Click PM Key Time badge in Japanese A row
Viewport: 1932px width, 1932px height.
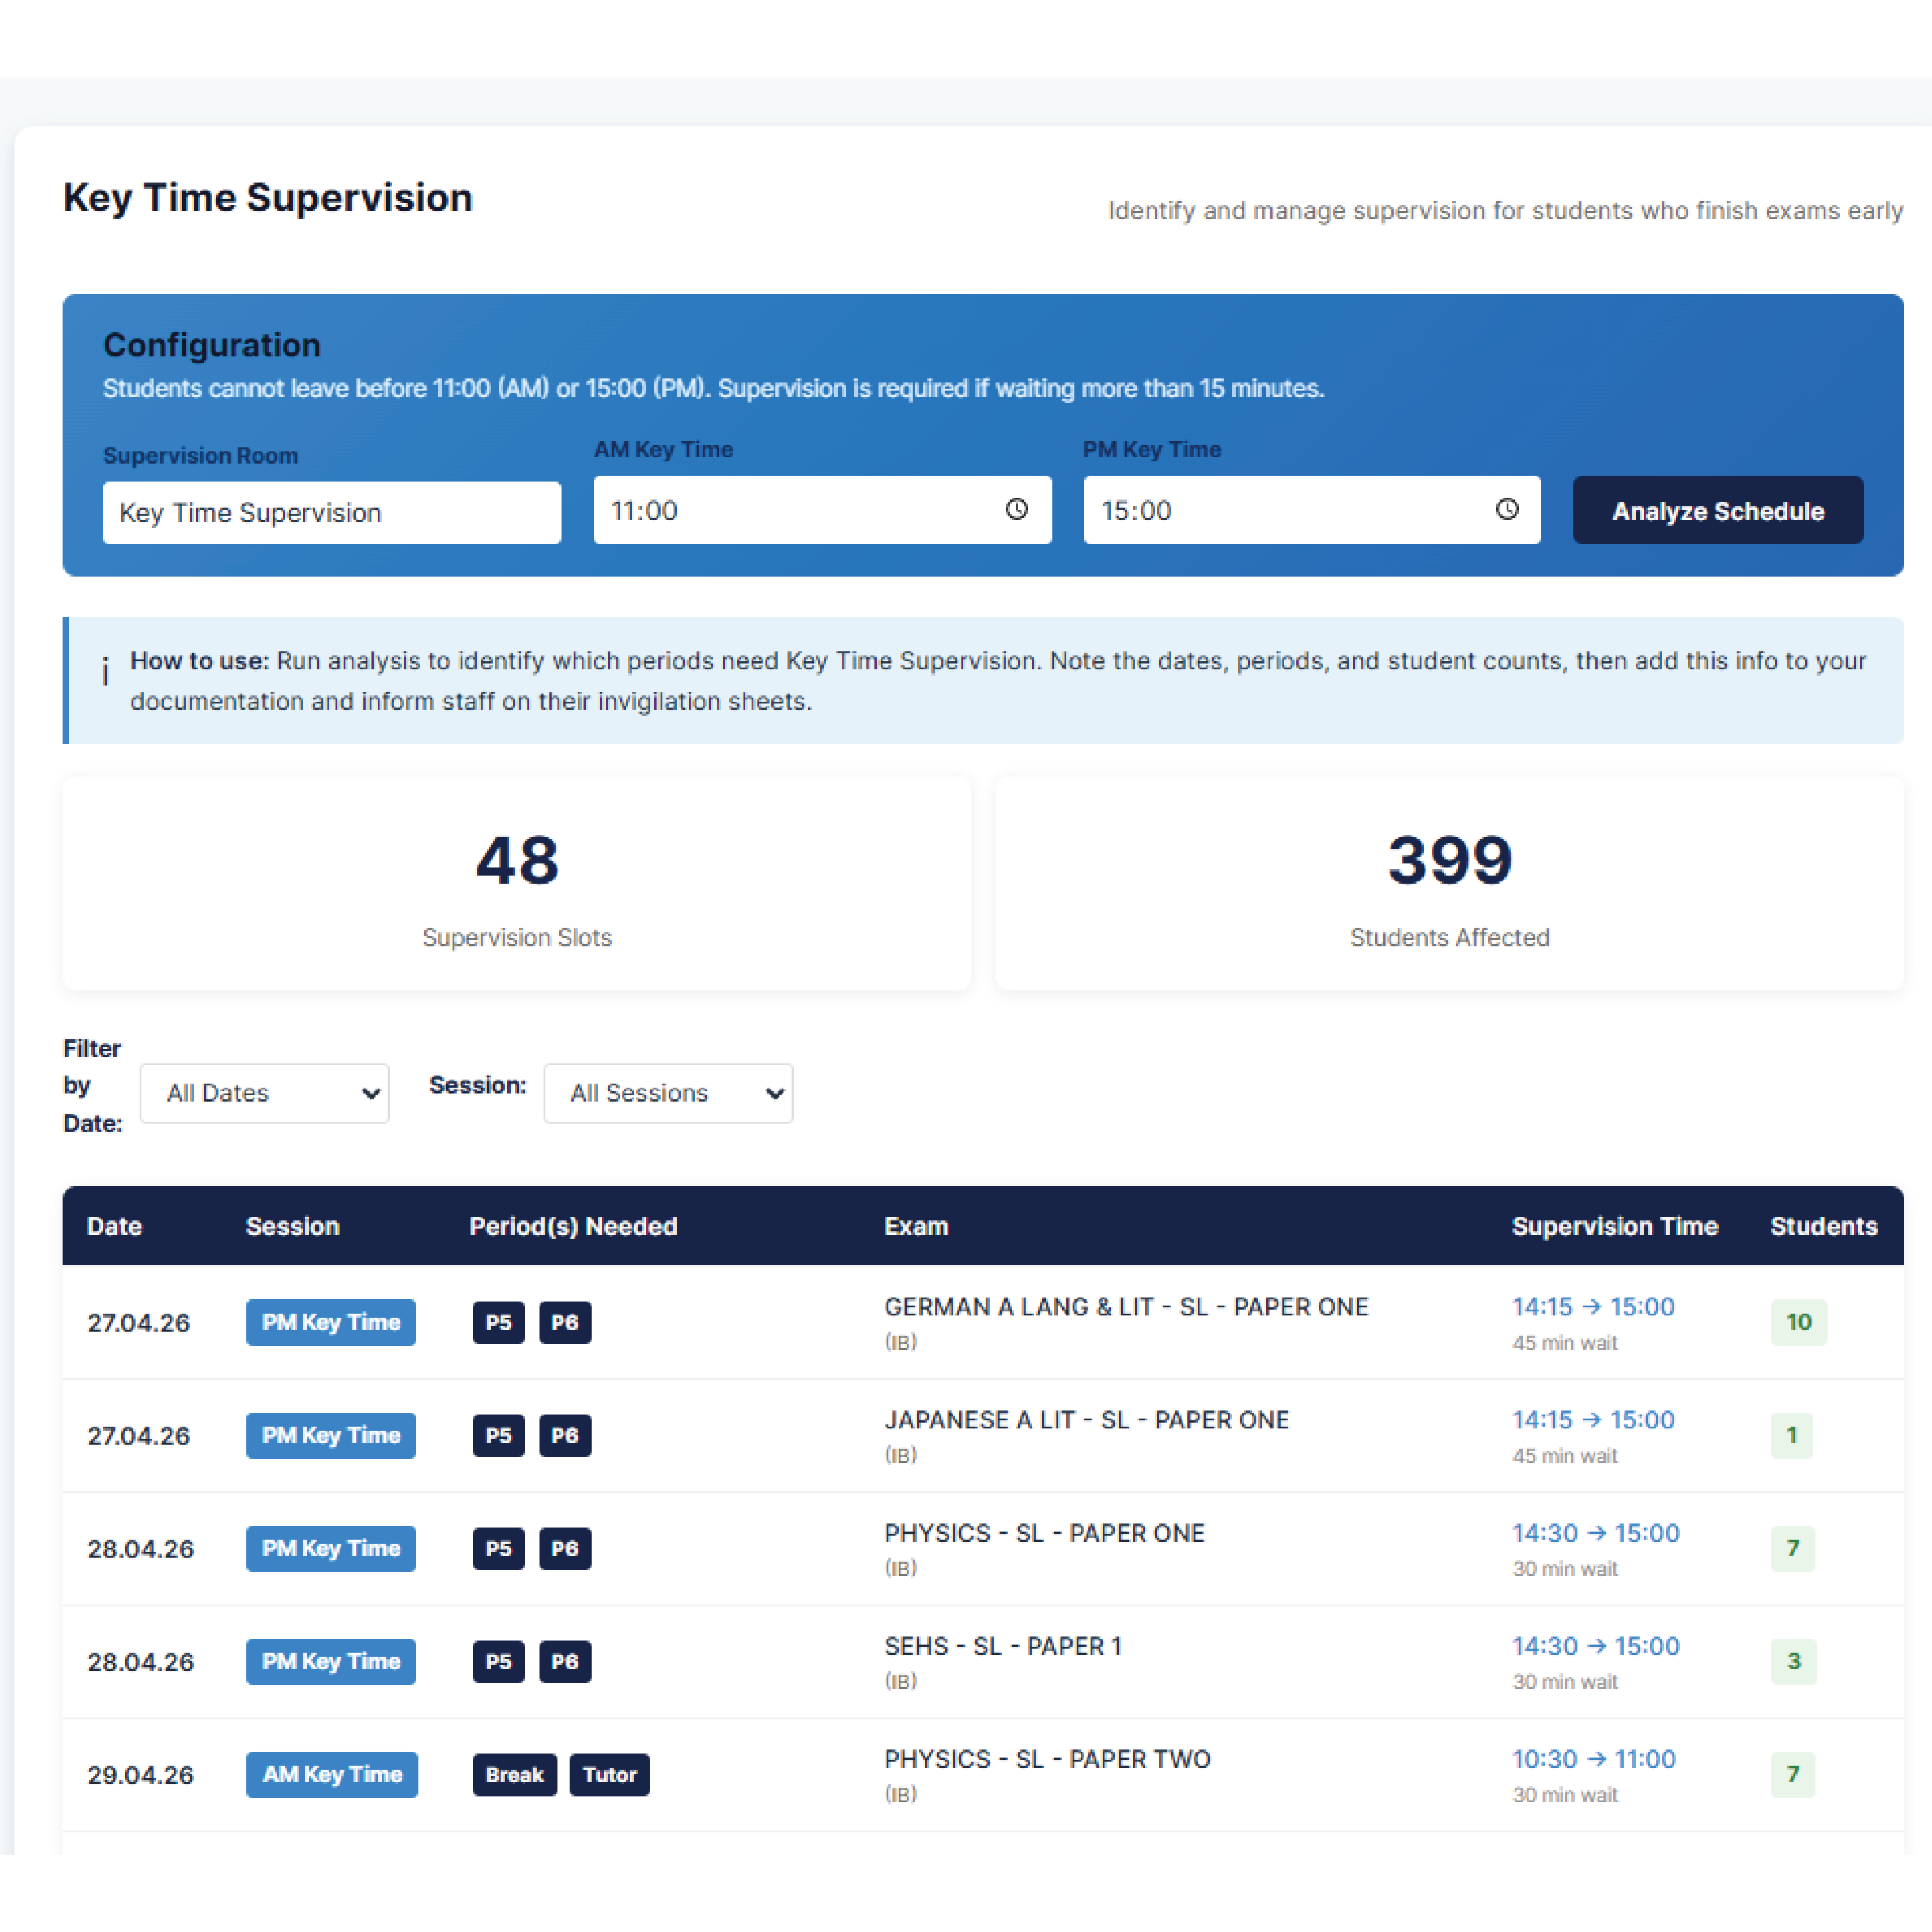pos(331,1435)
